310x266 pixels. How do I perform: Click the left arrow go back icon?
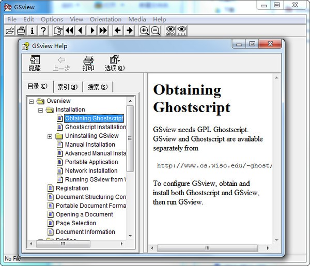(x=118, y=31)
